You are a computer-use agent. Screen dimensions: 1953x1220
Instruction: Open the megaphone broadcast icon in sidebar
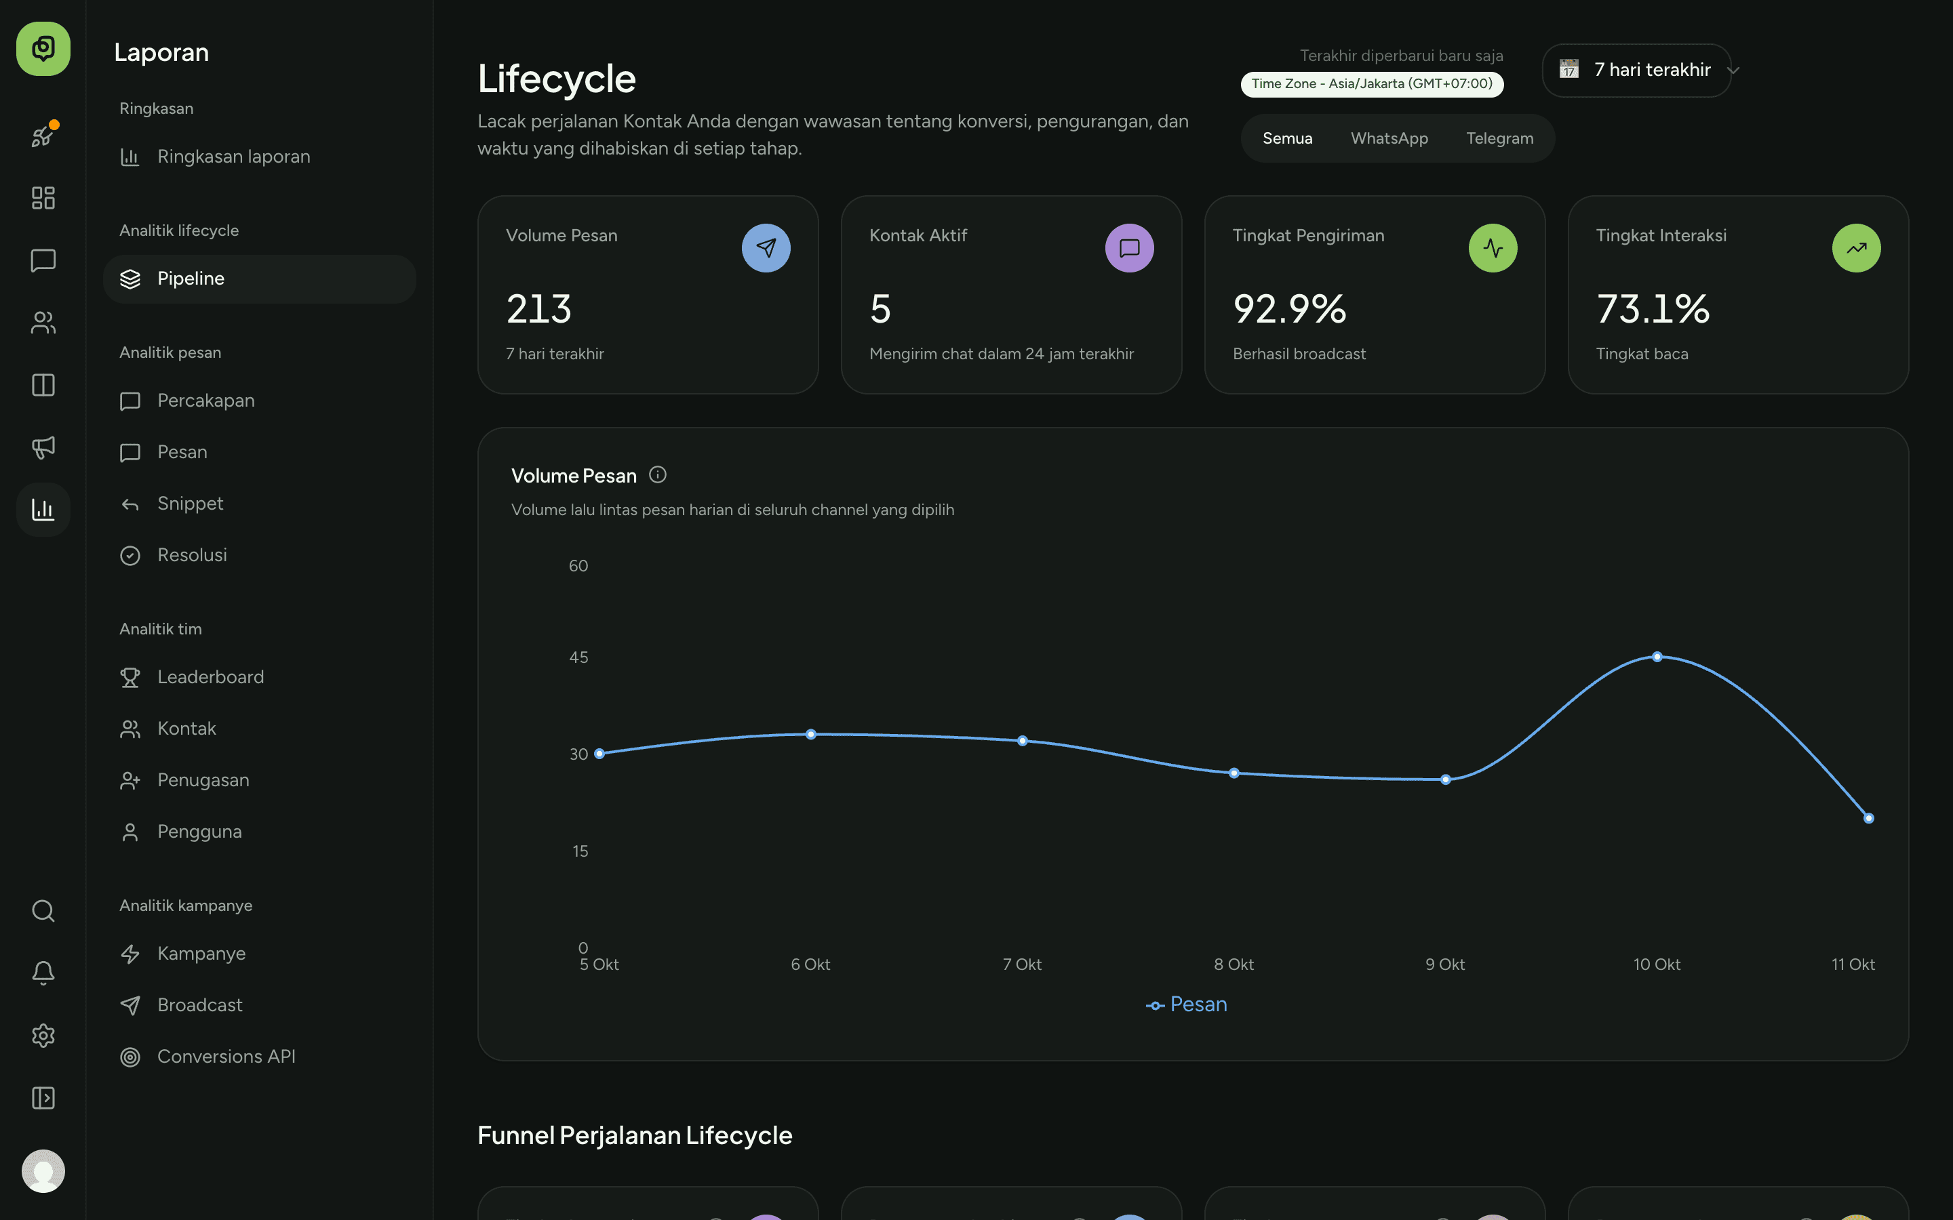43,447
